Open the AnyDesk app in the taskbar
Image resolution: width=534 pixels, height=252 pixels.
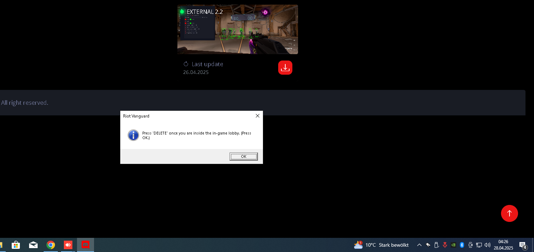click(x=68, y=245)
